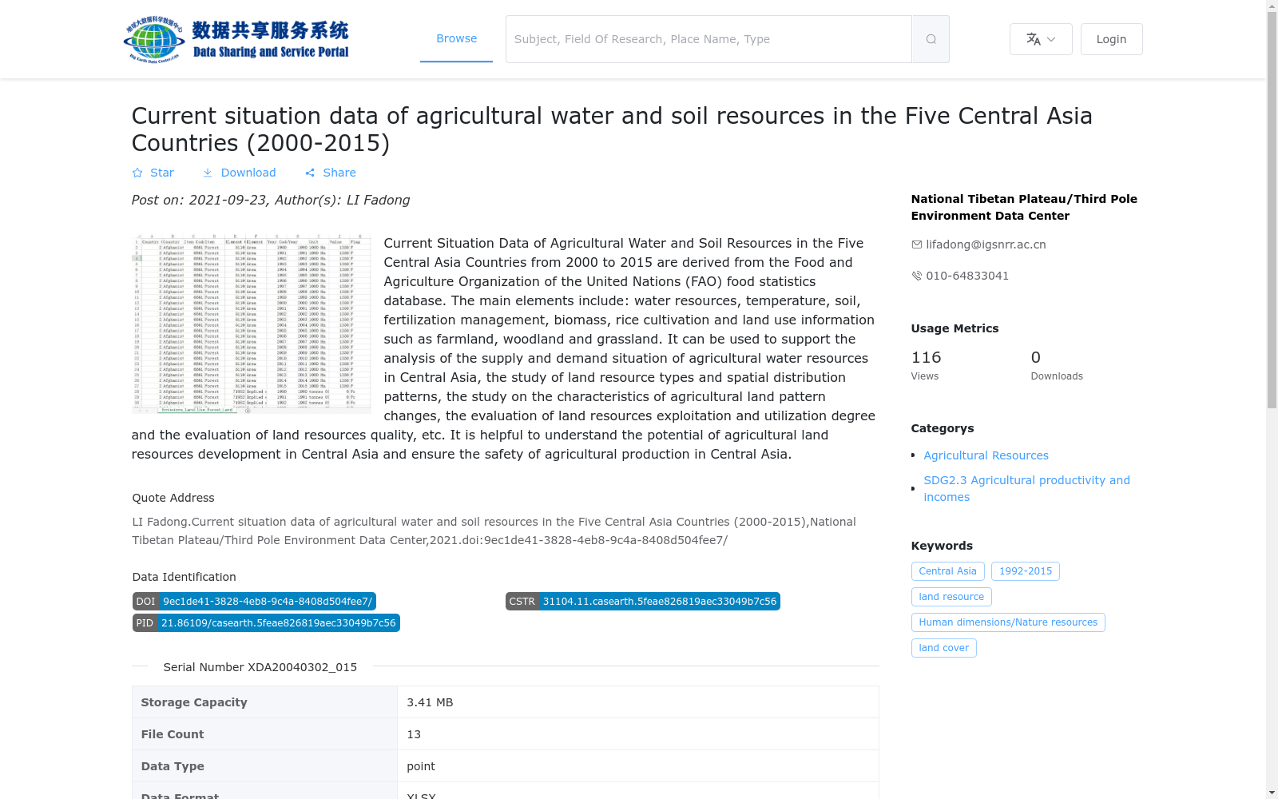
Task: Click the Login button
Action: point(1111,39)
